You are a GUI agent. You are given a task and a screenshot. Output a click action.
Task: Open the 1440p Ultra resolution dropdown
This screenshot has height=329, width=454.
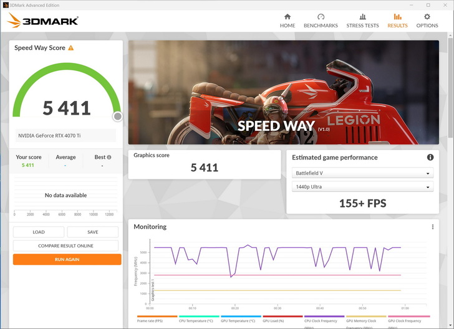coord(362,187)
